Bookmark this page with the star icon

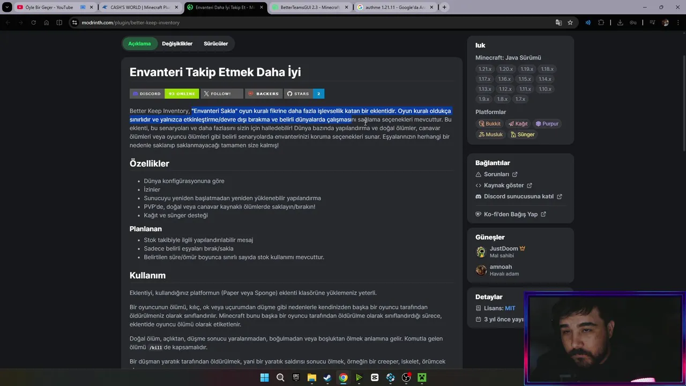click(x=570, y=23)
